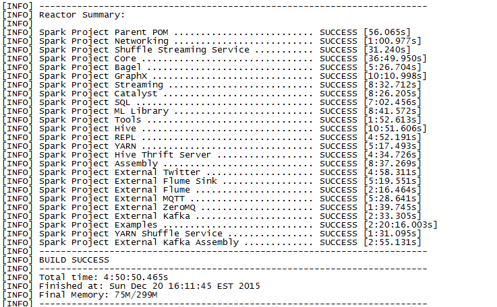This screenshot has width=497, height=307.
Task: Click the Examples build time 2:20:16.003s
Action: click(x=401, y=225)
